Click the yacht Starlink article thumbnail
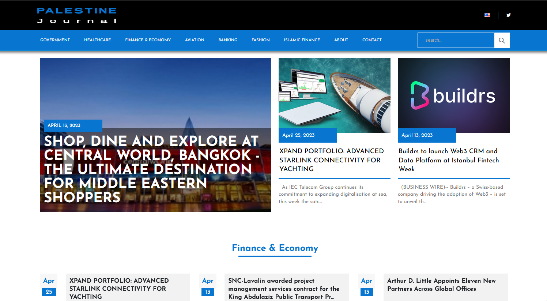Screen dimensions: 547x301 [x=334, y=95]
